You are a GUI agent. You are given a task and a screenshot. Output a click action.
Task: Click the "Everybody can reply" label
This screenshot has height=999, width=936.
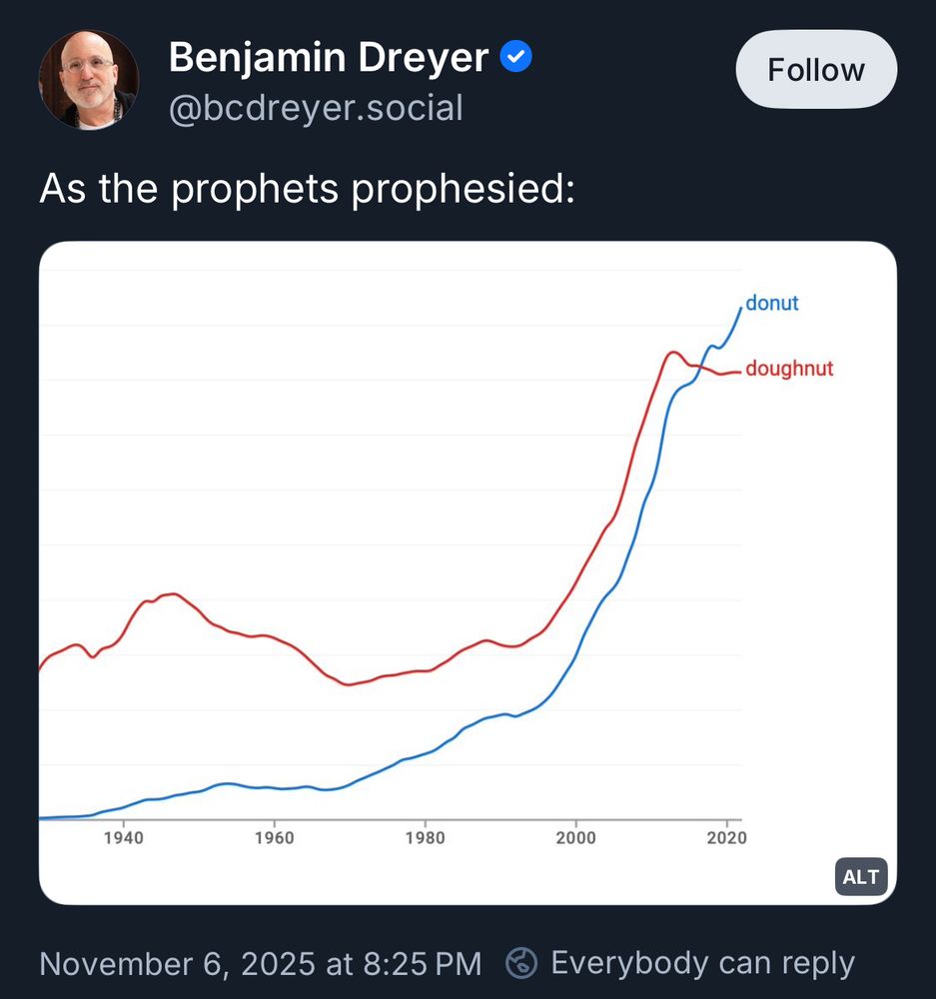pos(702,963)
